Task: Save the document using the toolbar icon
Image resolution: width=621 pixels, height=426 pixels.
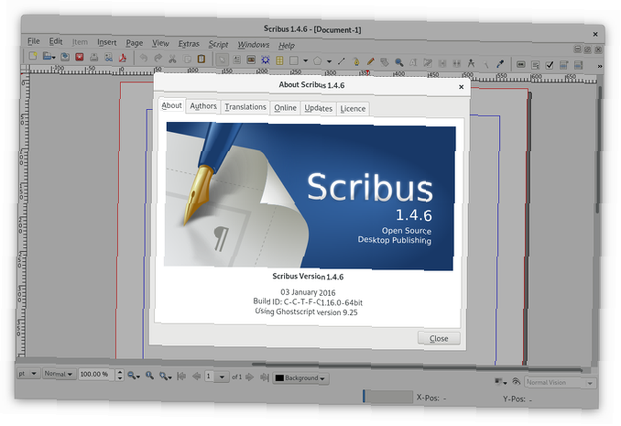Action: click(65, 57)
